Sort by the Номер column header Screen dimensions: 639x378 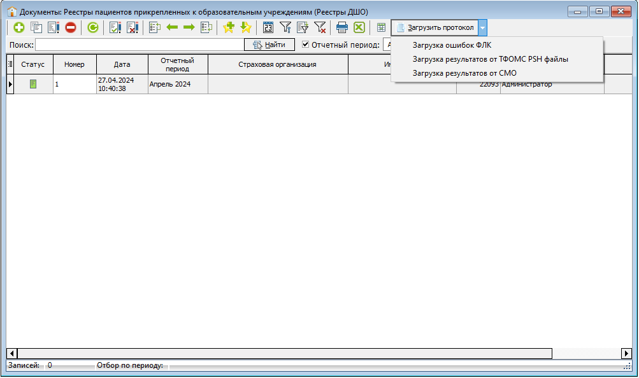coord(75,64)
